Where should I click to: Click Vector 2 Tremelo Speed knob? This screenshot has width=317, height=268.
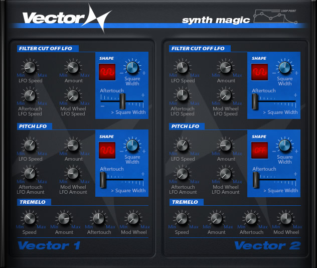pyautogui.click(x=182, y=219)
